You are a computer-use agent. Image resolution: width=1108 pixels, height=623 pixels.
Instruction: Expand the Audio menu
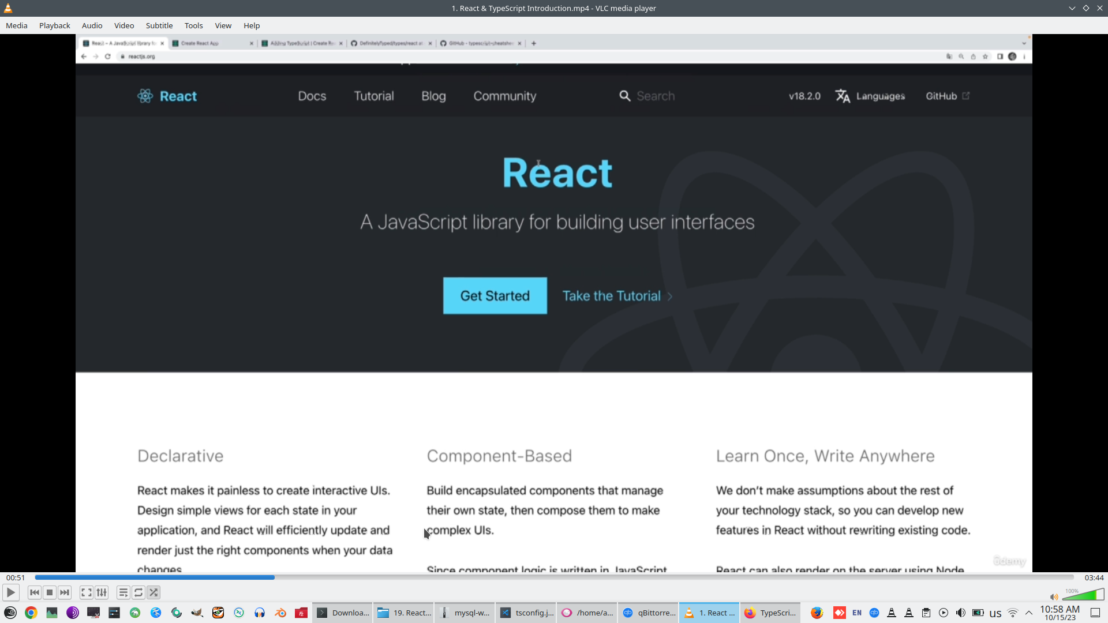[x=92, y=25]
